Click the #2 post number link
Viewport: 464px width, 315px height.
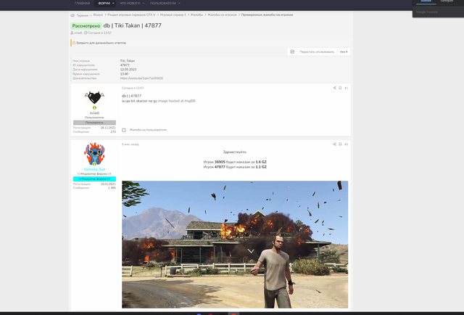[x=347, y=144]
